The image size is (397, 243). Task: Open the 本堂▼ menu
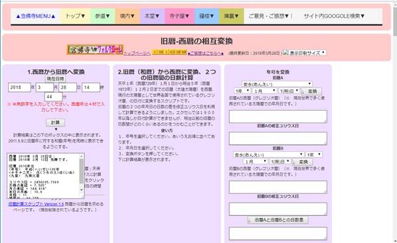(x=152, y=16)
